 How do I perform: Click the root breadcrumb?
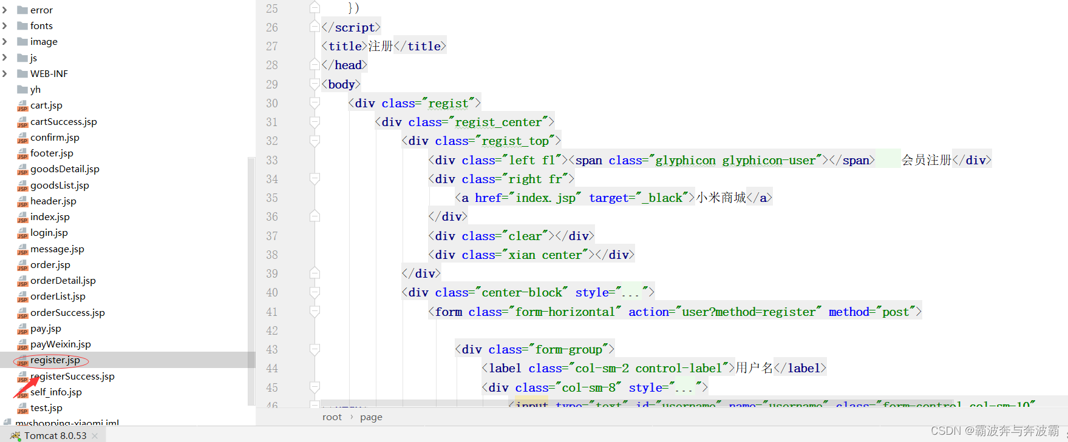[x=332, y=417]
